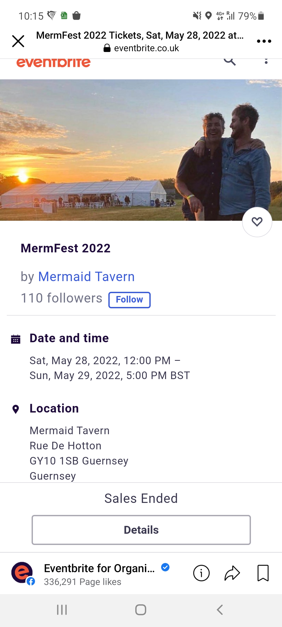Like the event with heart button
Screen dimensions: 282x627
(x=257, y=222)
